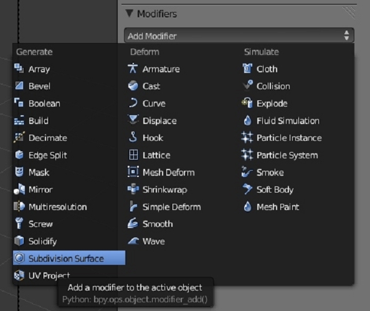Click the Decimate modifier icon
Viewport: 370px width, 311px height.
(x=19, y=138)
